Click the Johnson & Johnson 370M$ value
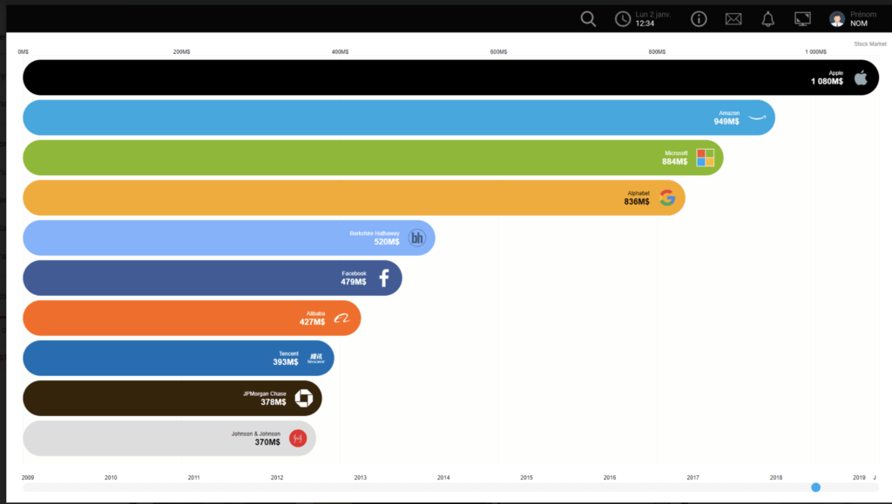892x504 pixels. (x=267, y=442)
